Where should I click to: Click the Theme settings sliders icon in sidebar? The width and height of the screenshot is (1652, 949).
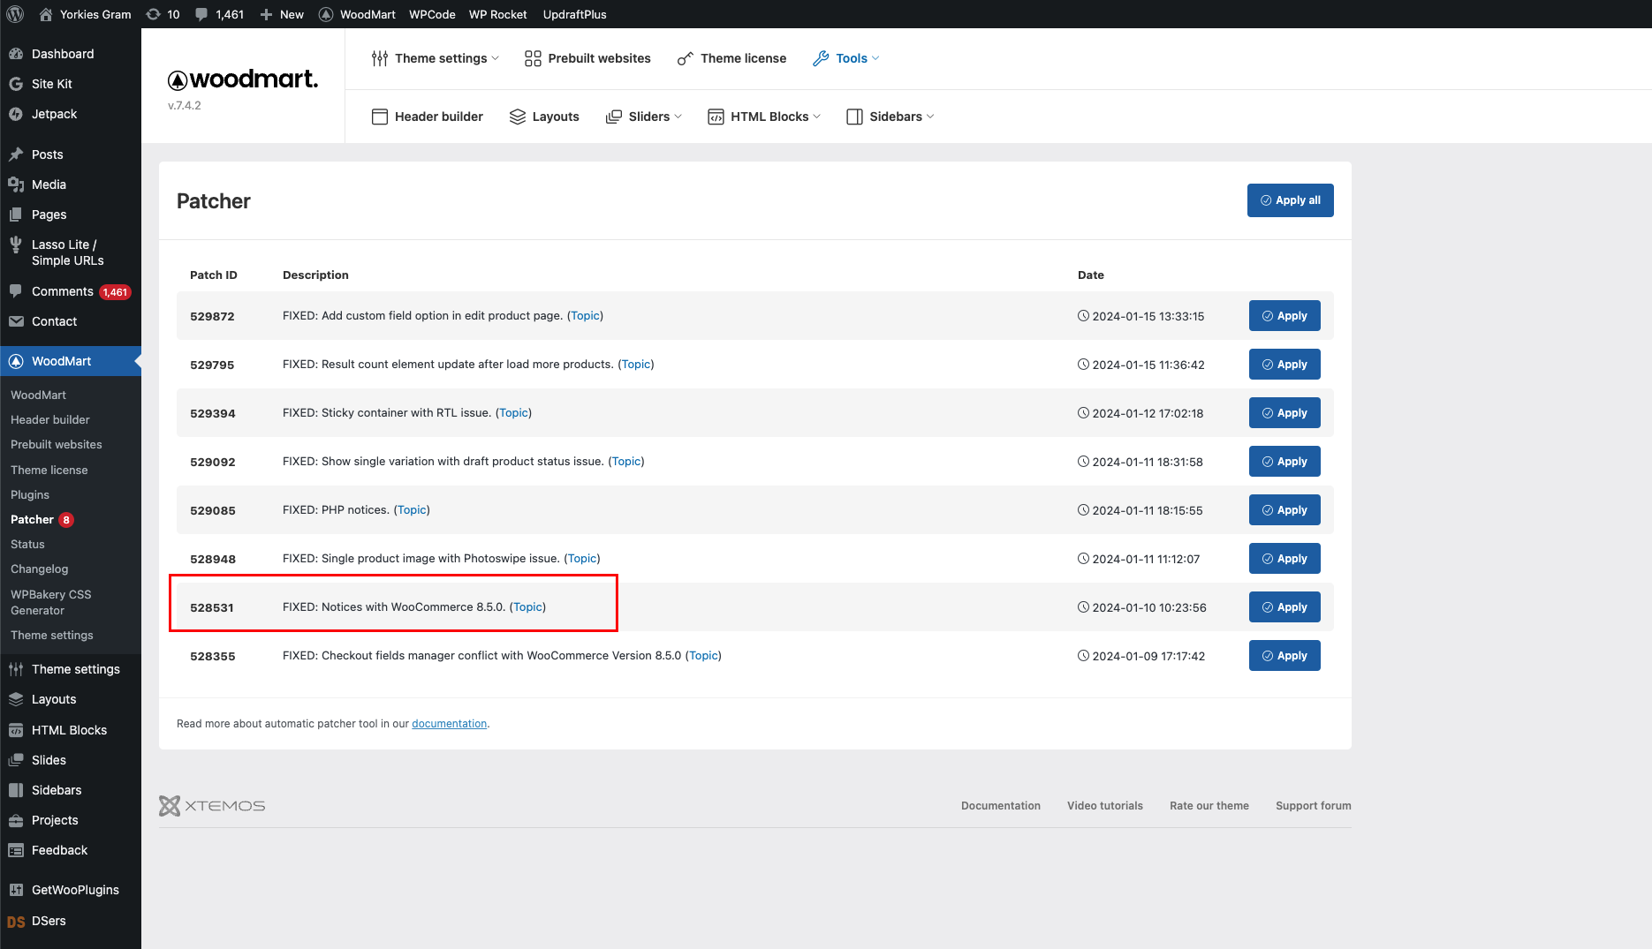pos(16,669)
